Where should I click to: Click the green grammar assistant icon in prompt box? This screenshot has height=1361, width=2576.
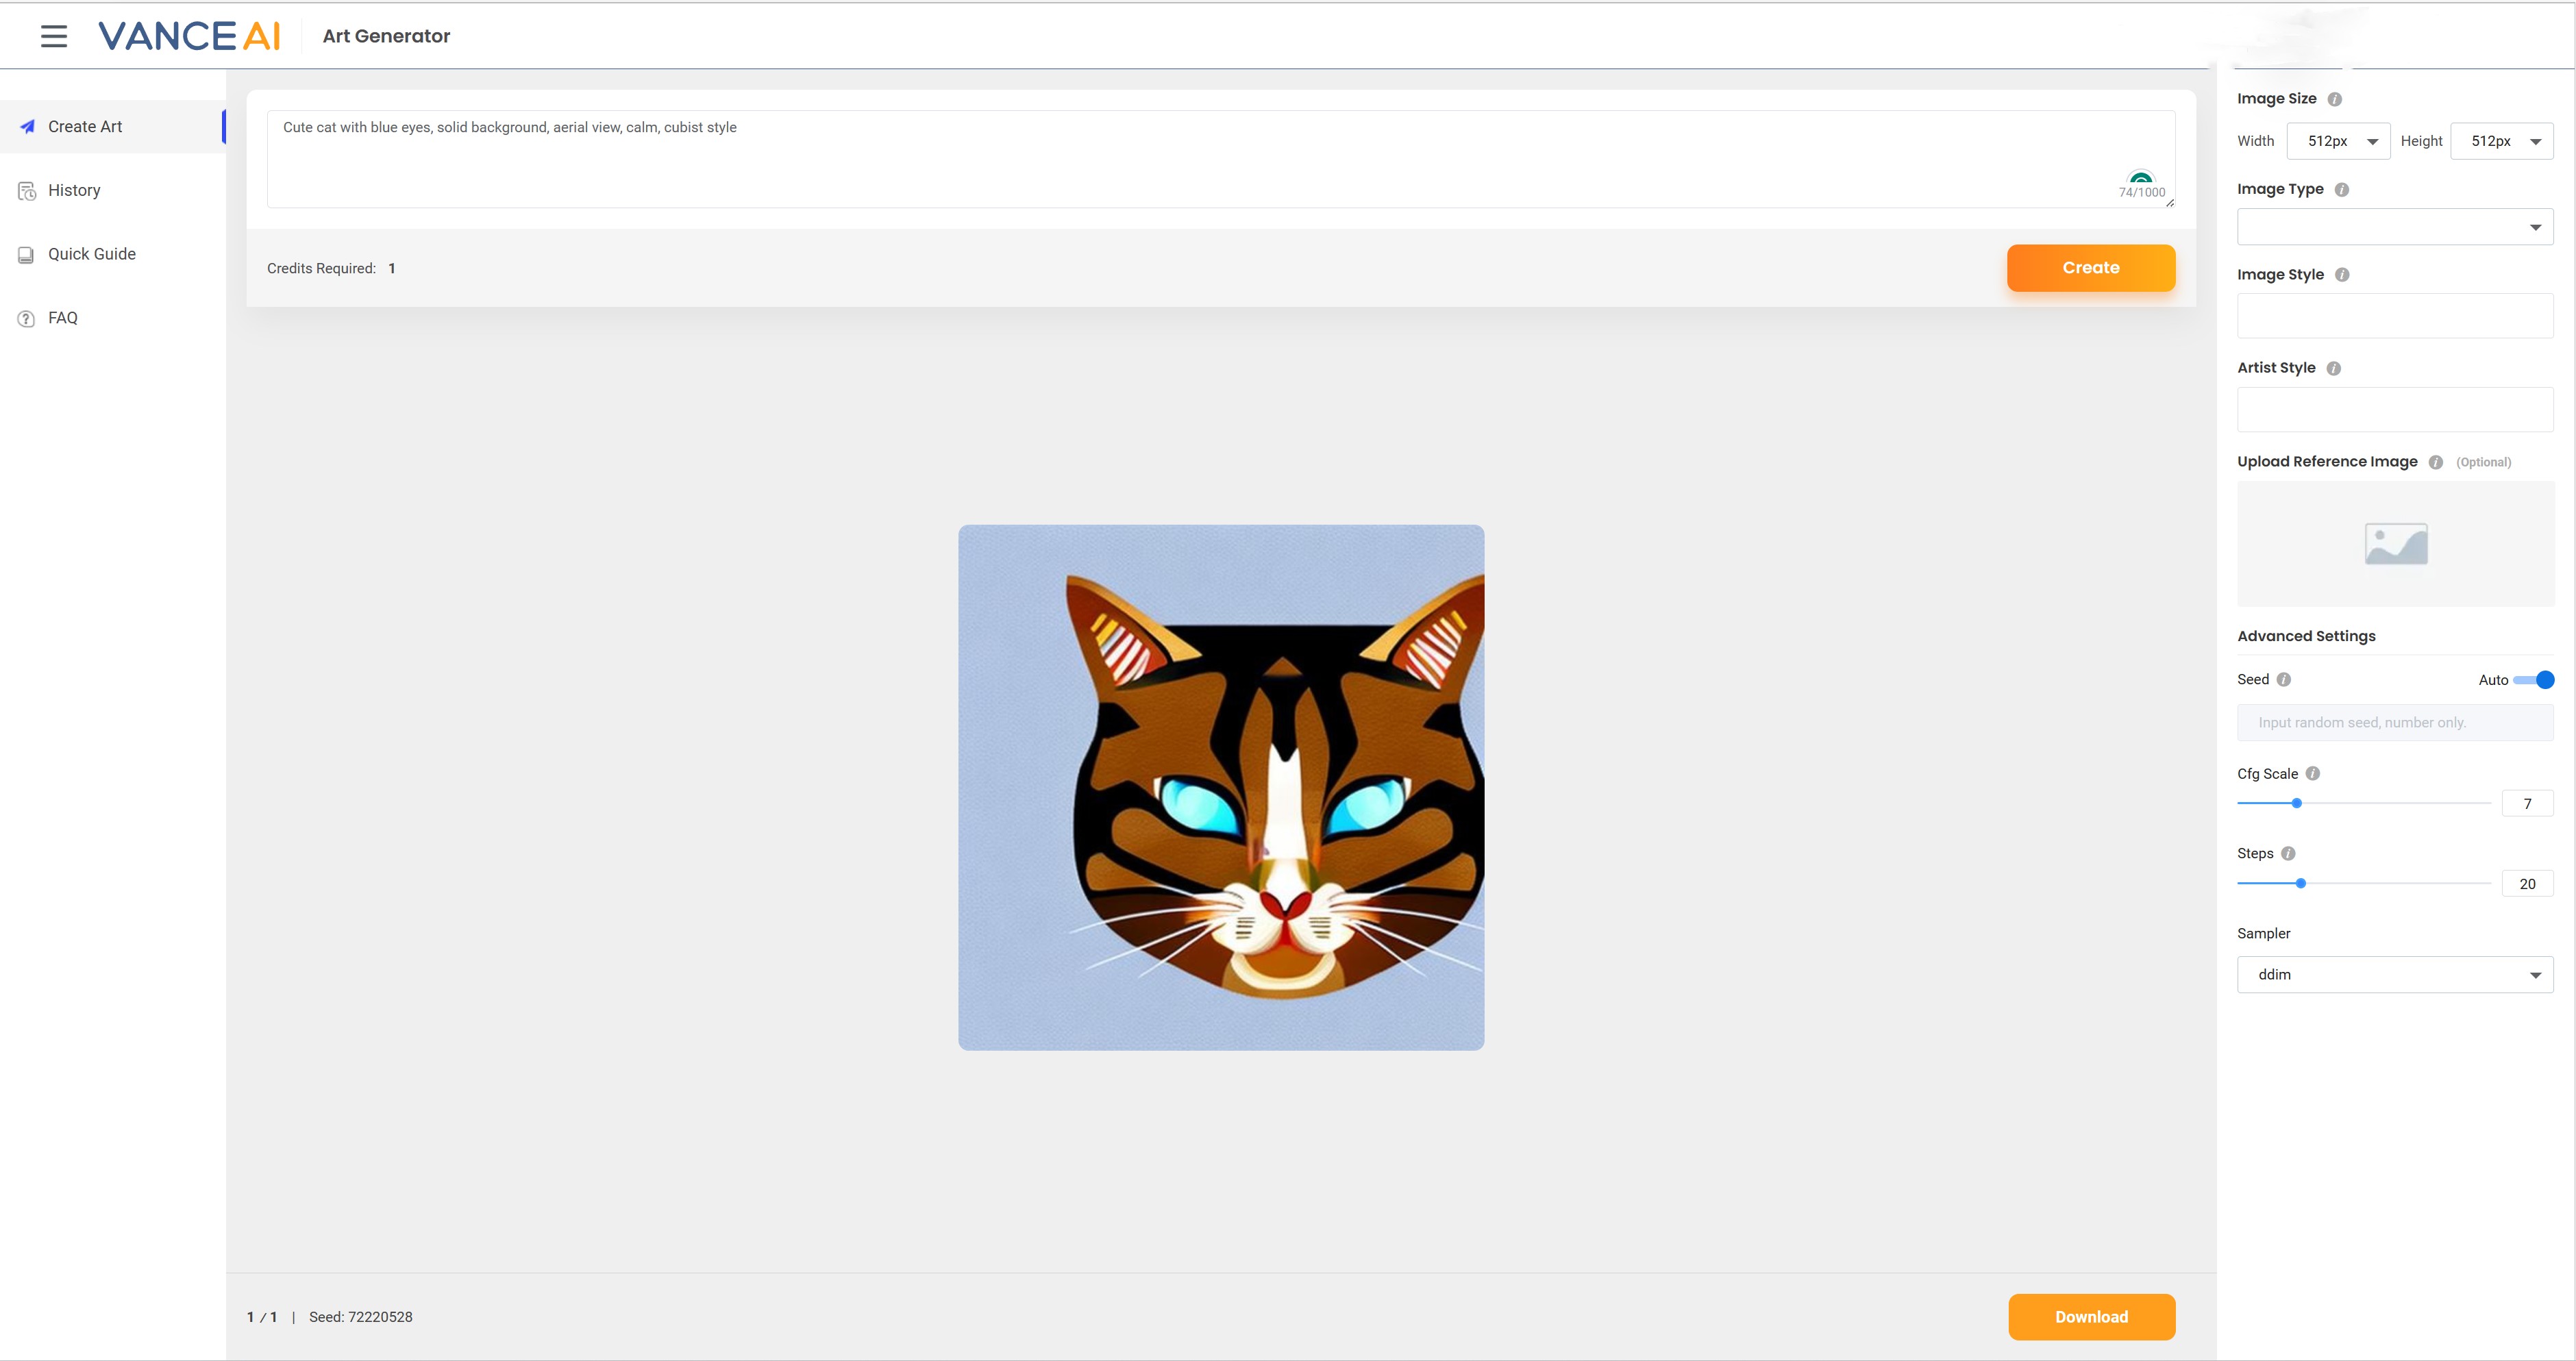pyautogui.click(x=2140, y=178)
